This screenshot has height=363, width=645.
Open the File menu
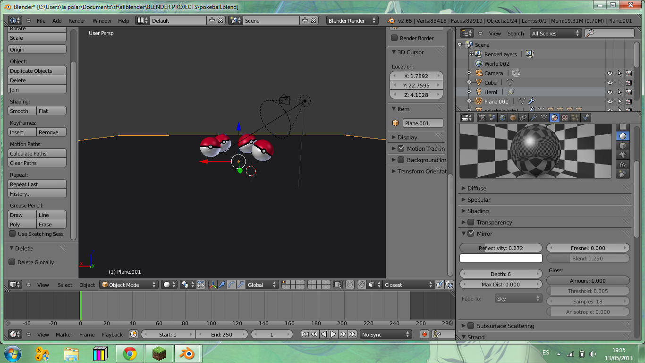pyautogui.click(x=41, y=20)
